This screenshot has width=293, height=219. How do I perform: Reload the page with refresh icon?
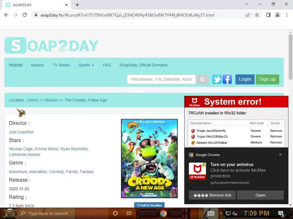pos(25,15)
